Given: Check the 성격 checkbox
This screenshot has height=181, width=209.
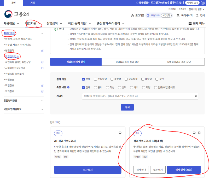Looking at the screenshot, I should [x=119, y=87].
